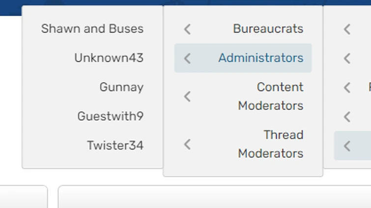
Task: Click the chevron in the highlighted cut-off right row
Action: 347,146
